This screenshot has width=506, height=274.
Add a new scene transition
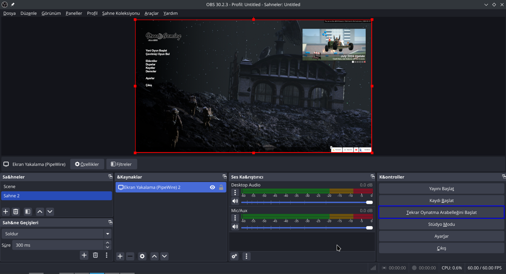84,255
